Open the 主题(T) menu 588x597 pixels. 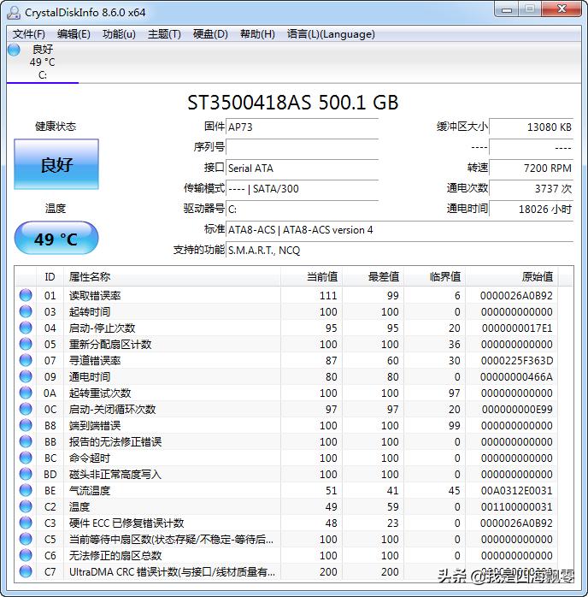pyautogui.click(x=164, y=34)
